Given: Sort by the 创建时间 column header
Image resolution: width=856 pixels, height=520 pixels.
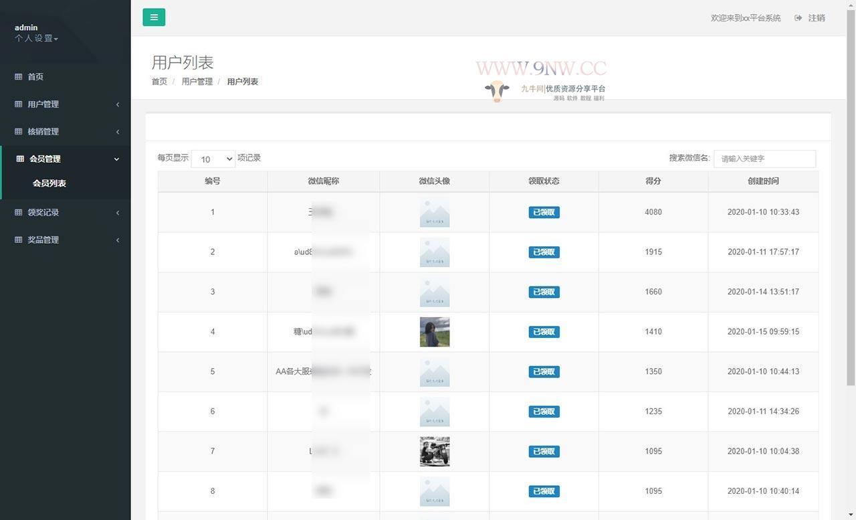Looking at the screenshot, I should tap(763, 181).
